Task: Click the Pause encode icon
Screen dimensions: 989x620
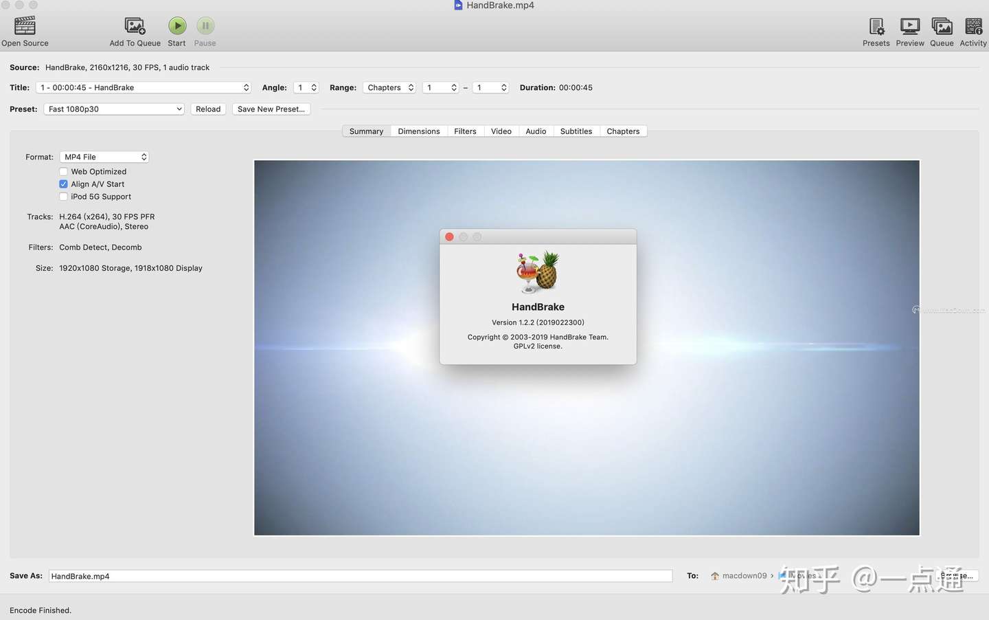Action: tap(205, 26)
